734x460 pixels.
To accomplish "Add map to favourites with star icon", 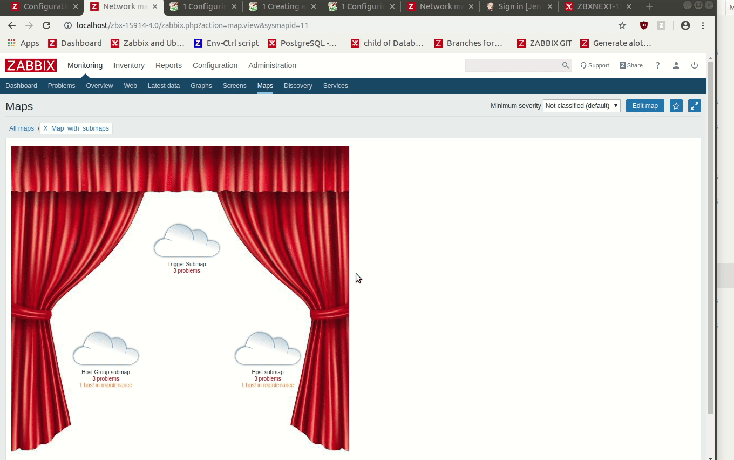I will point(676,106).
